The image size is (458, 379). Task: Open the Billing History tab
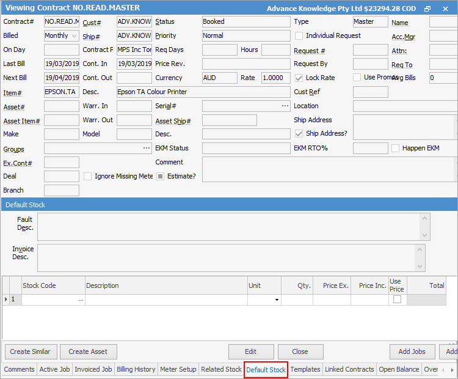point(136,369)
